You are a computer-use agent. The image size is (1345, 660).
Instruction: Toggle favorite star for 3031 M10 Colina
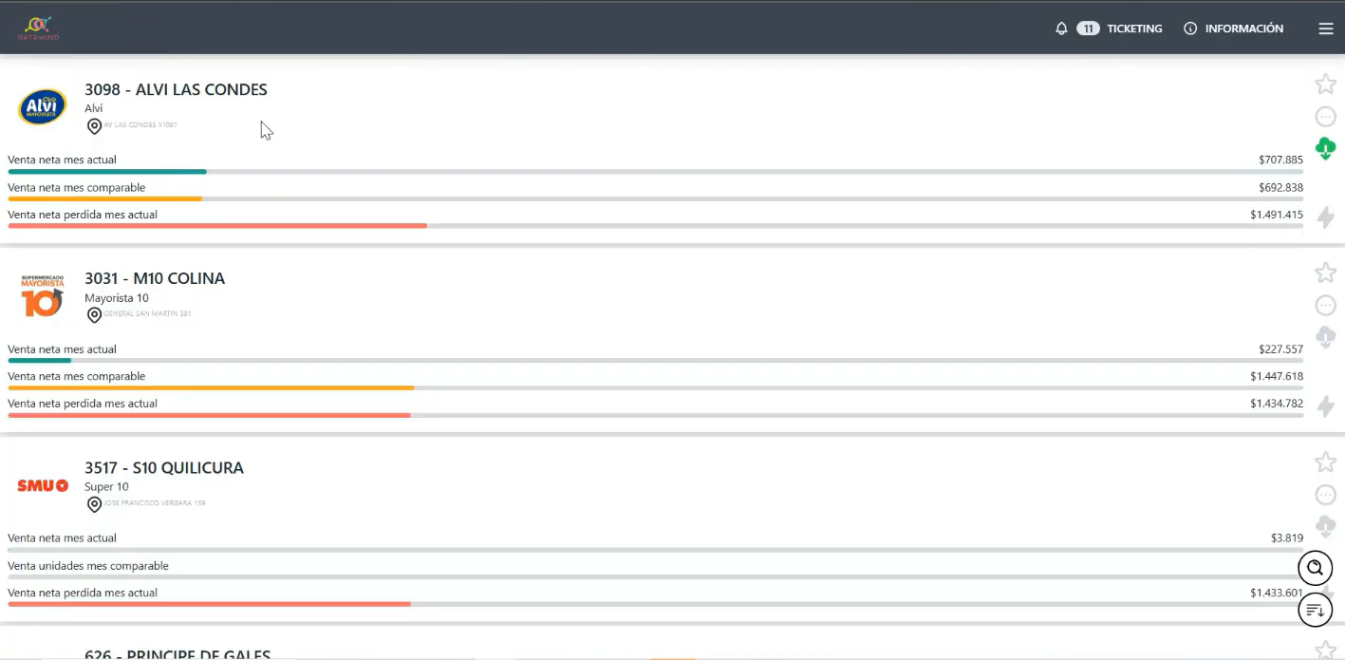pos(1325,273)
